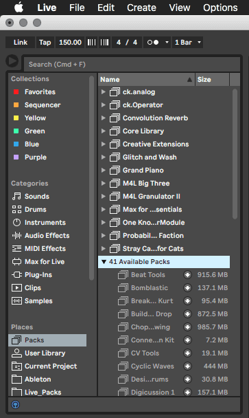Click the preview headphone icon at bottom
This screenshot has height=418, width=249.
coord(15,405)
